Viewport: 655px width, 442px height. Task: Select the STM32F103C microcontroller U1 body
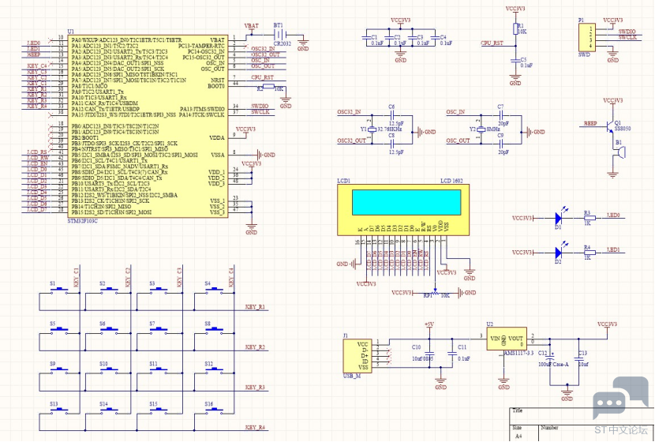(x=148, y=125)
